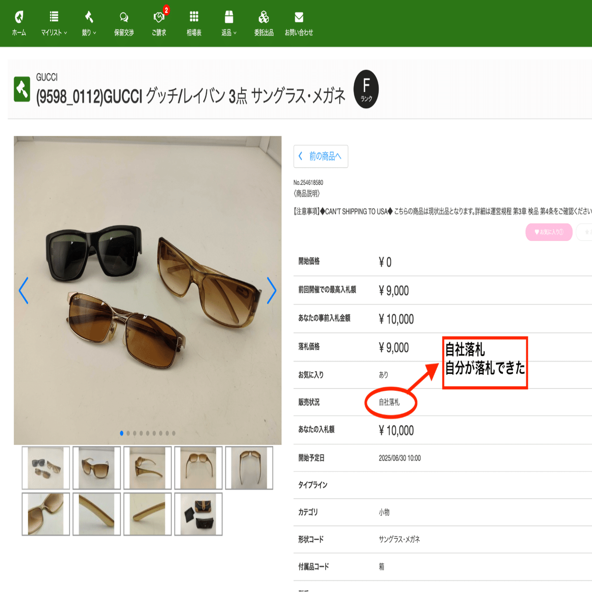The width and height of the screenshot is (592, 592).
Task: Select the thumbnail showing all three sunglasses
Action: (46, 468)
